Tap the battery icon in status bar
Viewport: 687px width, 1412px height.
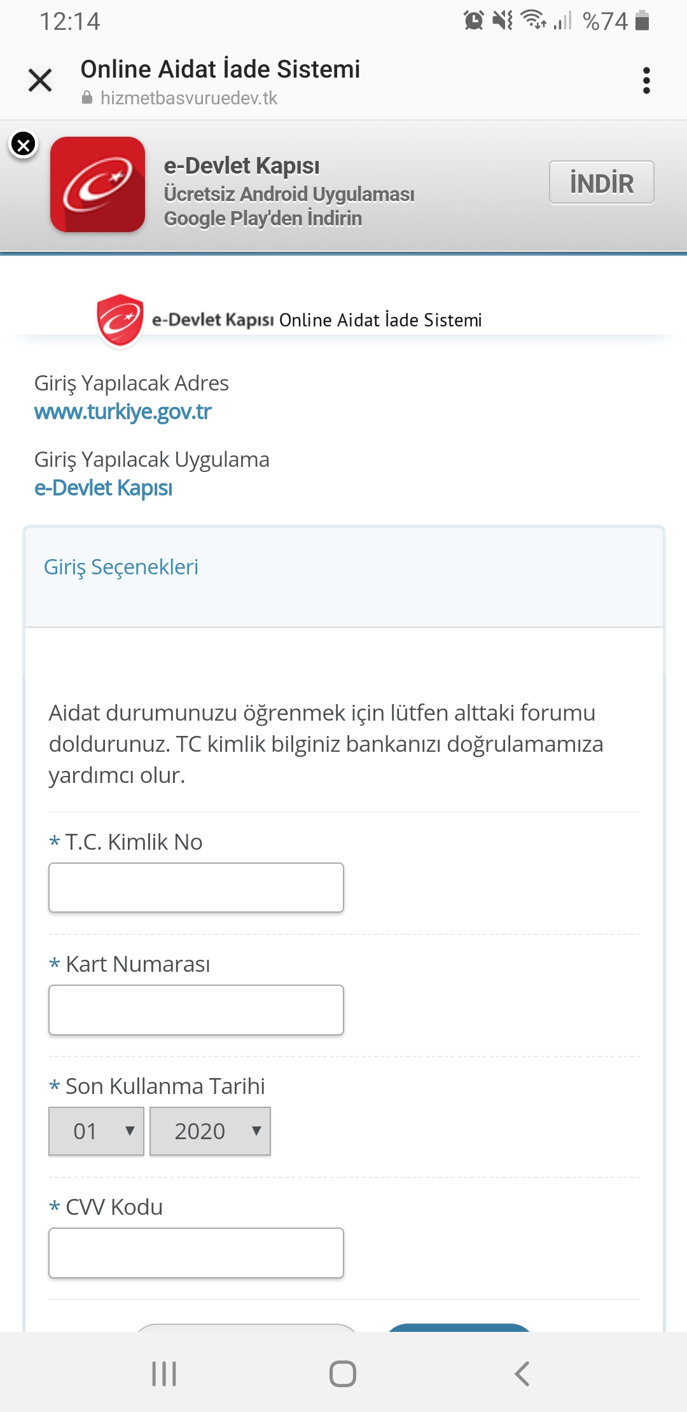[x=642, y=20]
